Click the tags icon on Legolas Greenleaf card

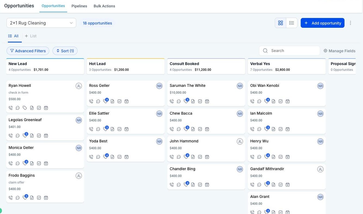(25, 136)
